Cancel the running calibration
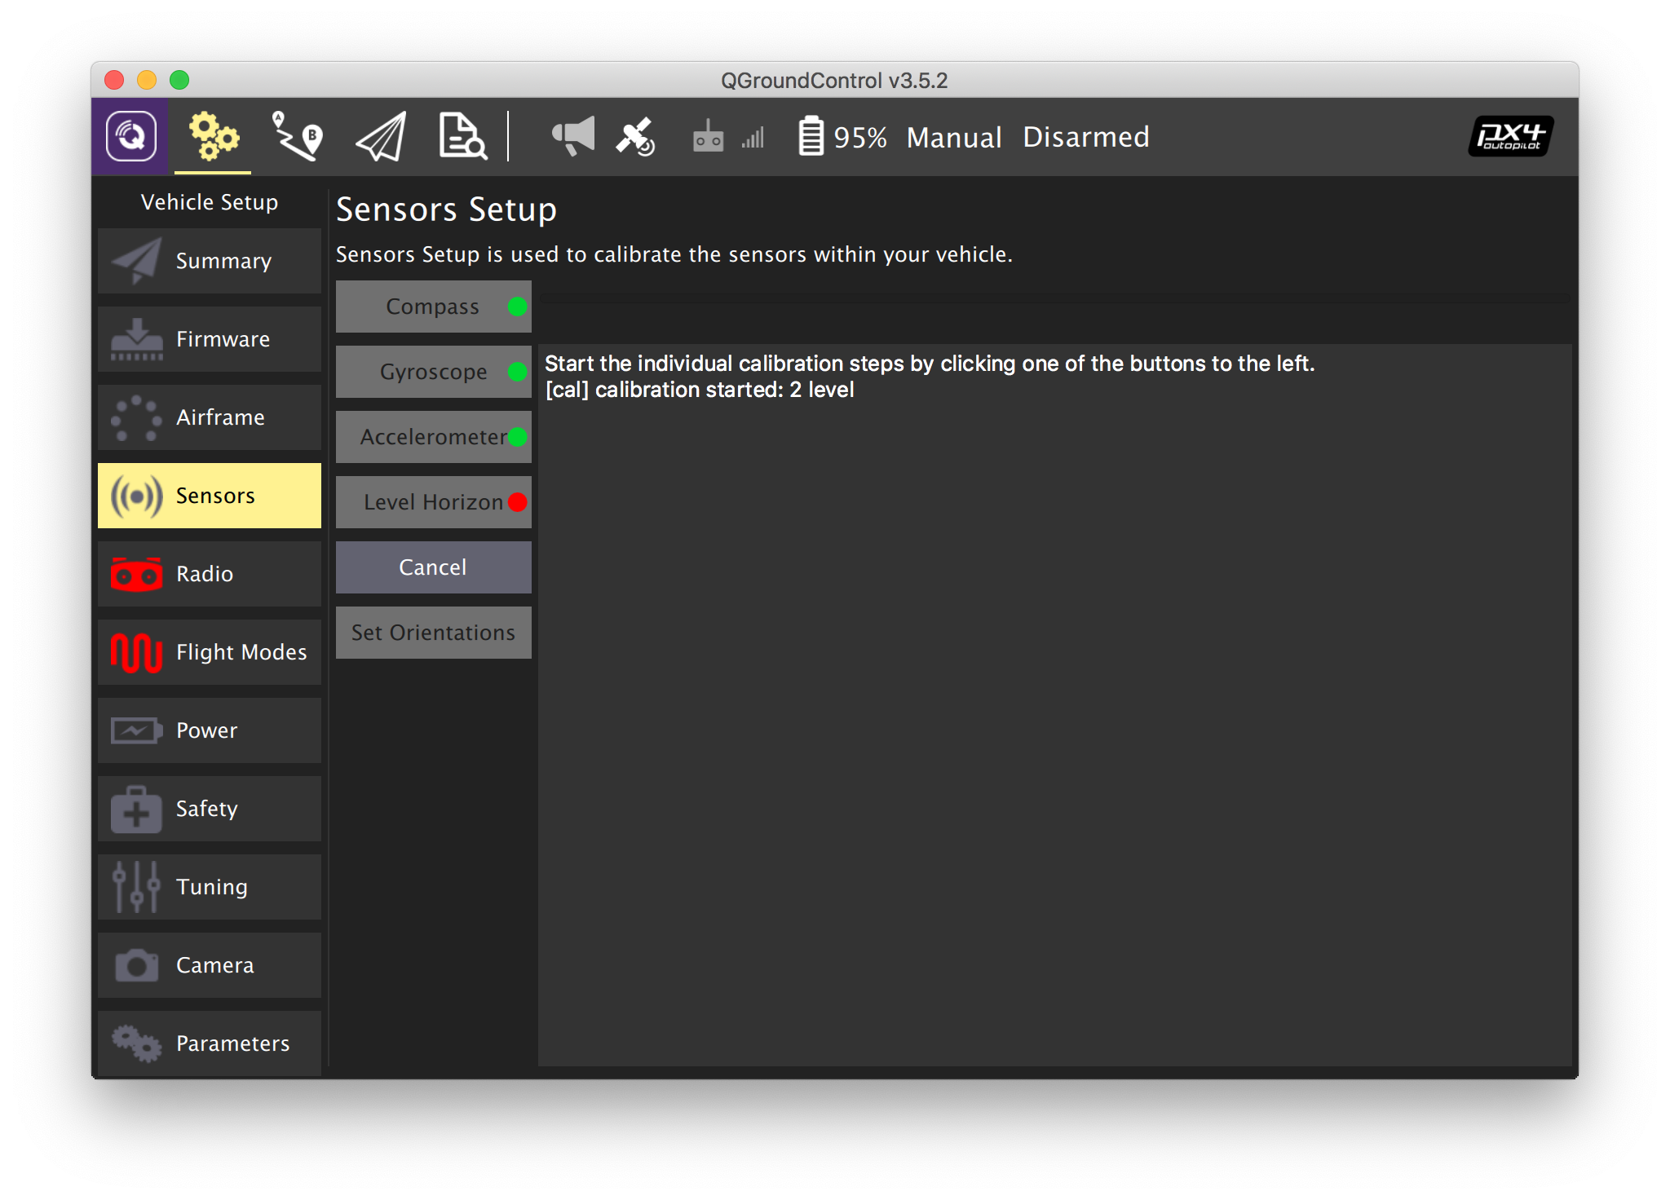This screenshot has width=1670, height=1200. [434, 567]
